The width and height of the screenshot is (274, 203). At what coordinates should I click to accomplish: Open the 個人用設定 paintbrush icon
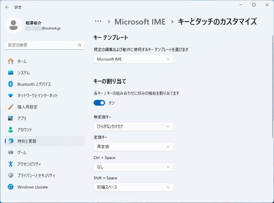(11, 107)
